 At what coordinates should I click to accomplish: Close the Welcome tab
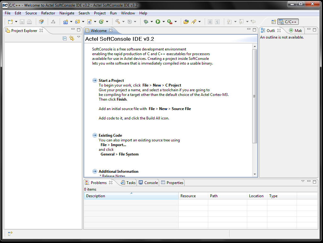(111, 30)
